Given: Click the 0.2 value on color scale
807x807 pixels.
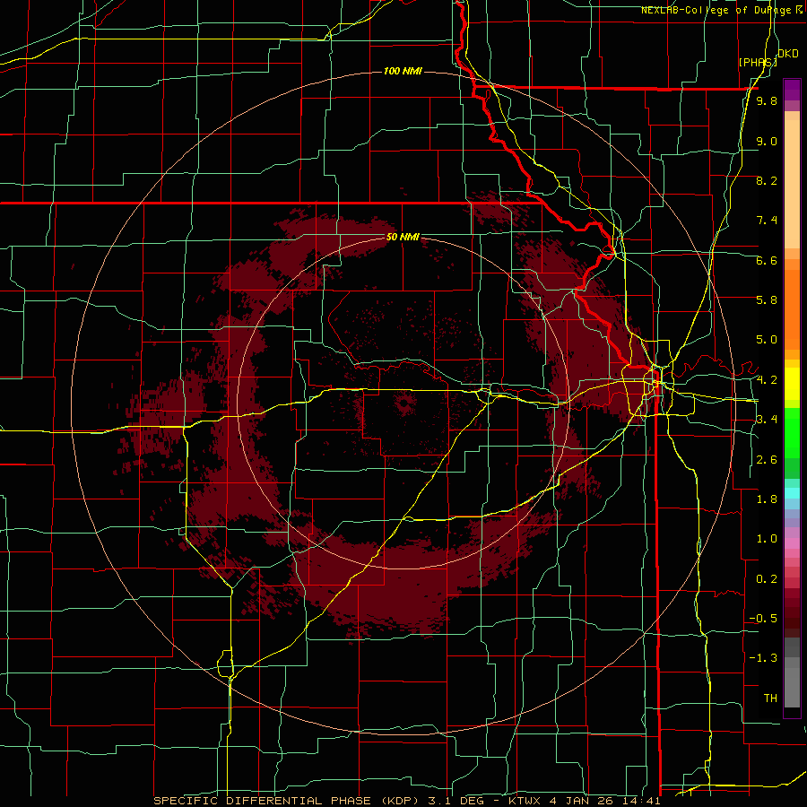Looking at the screenshot, I should 767,579.
